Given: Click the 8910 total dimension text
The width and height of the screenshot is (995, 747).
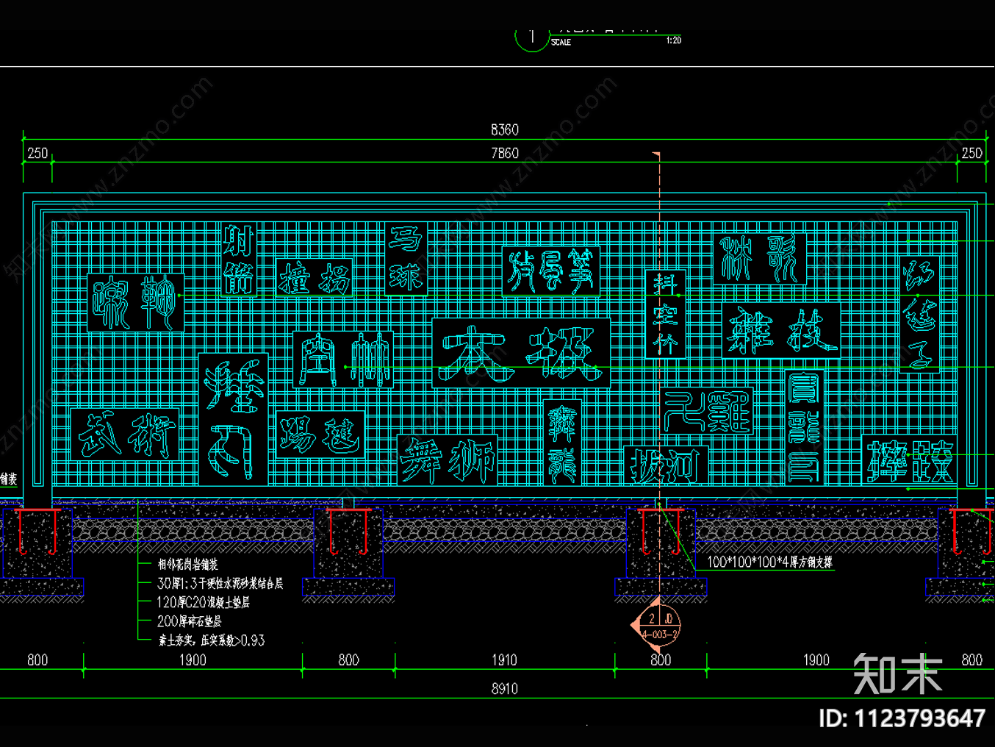Looking at the screenshot, I should pos(505,689).
